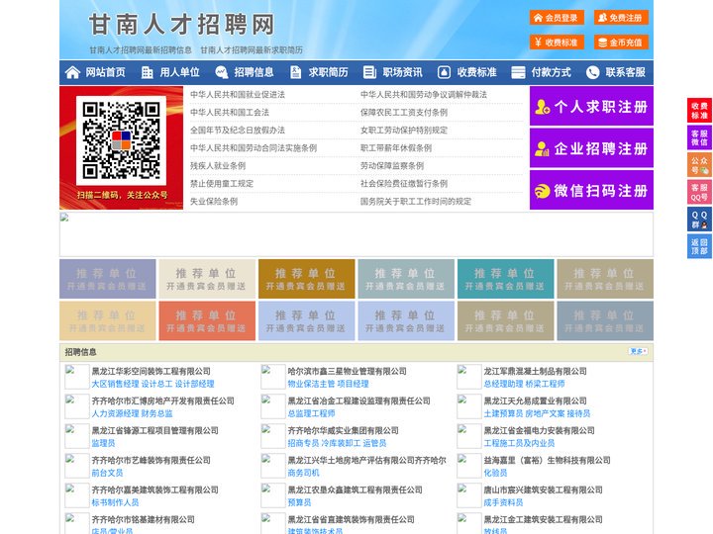Click the purple 客服微信 side widget
Viewport: 713px width, 534px height.
(x=699, y=137)
